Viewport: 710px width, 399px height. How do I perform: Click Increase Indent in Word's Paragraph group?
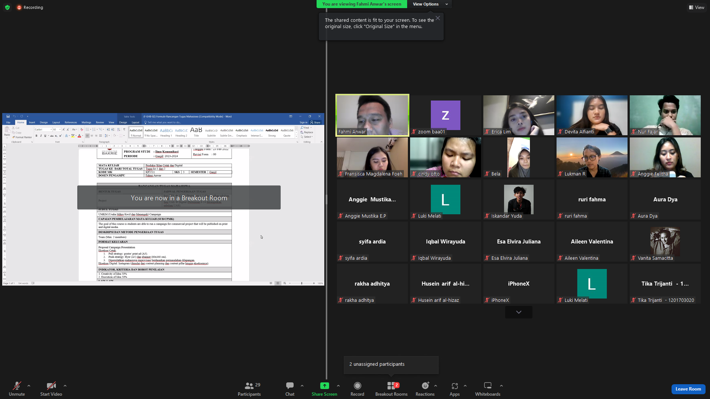(x=113, y=130)
